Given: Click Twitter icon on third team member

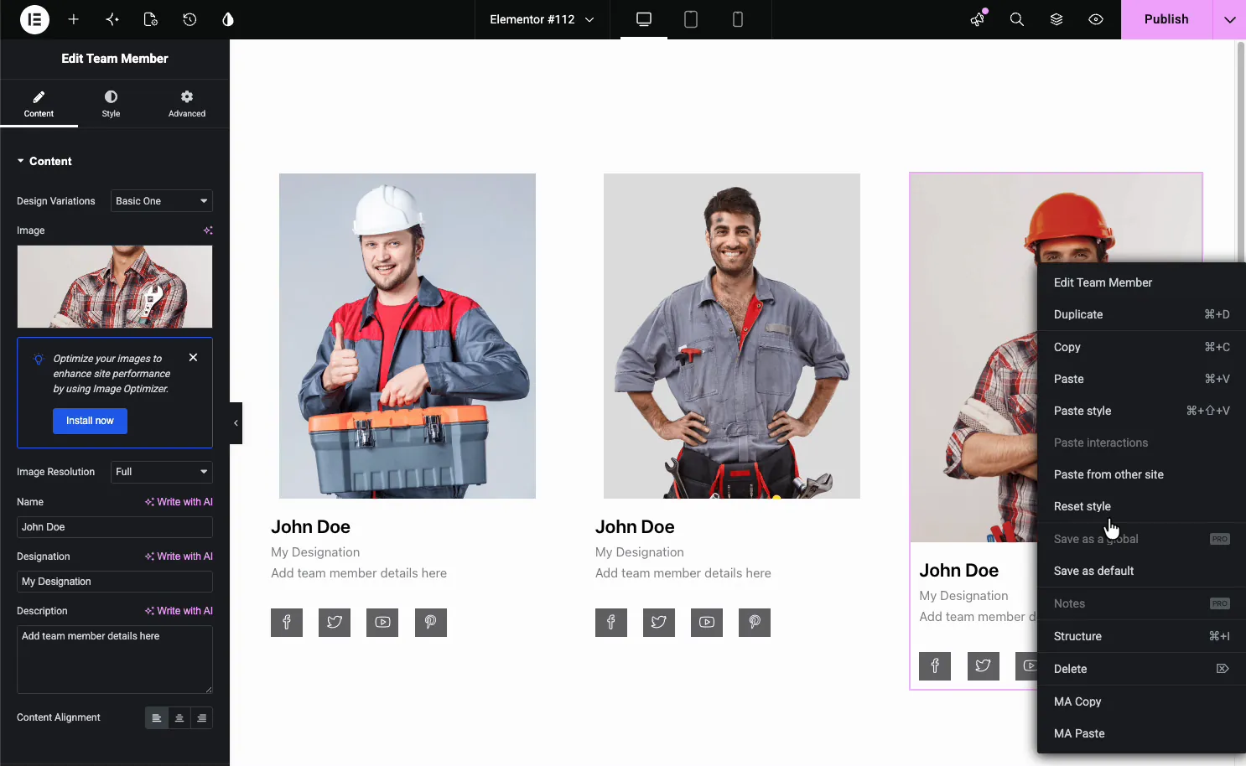Looking at the screenshot, I should pyautogui.click(x=984, y=666).
